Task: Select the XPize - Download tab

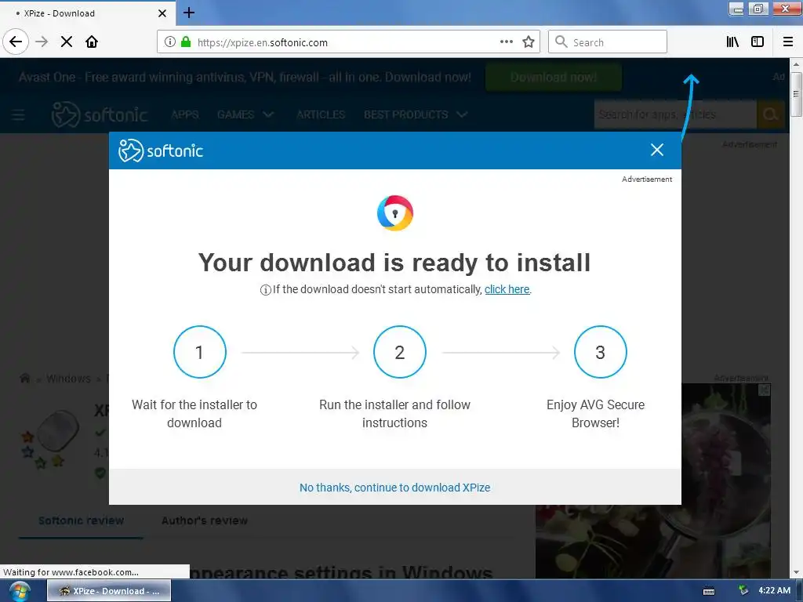Action: [88, 13]
